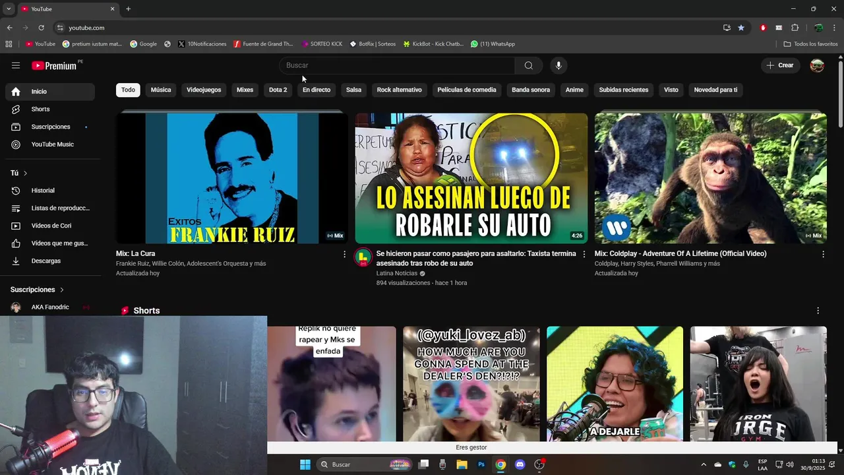
Task: Open options for the Coldplay mix
Action: (x=823, y=254)
